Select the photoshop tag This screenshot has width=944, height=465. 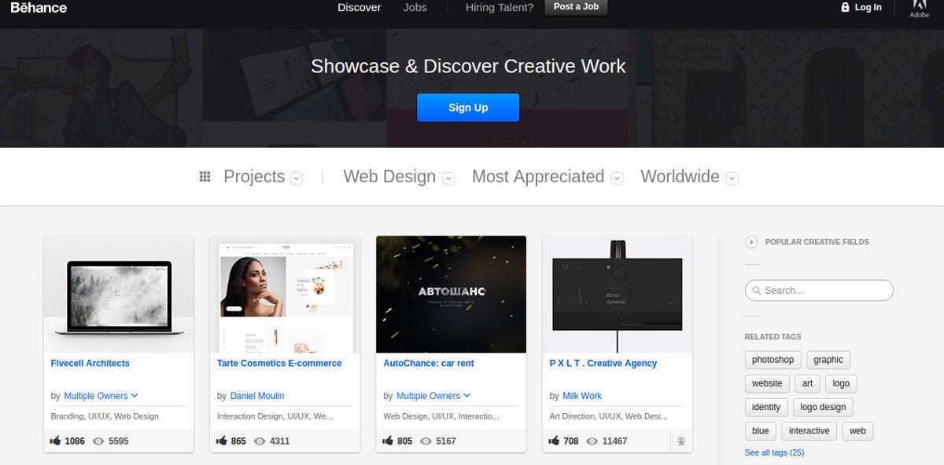773,360
